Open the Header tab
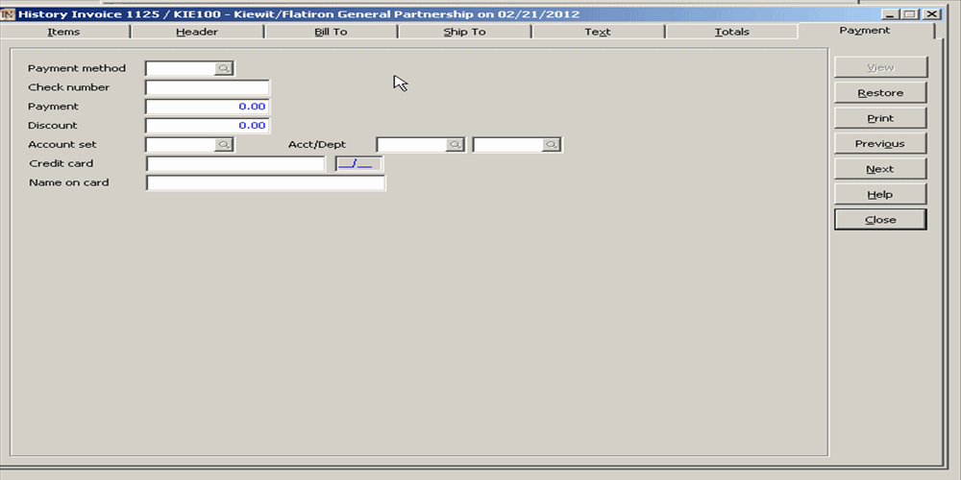Viewport: 961px width, 480px height. pyautogui.click(x=197, y=32)
